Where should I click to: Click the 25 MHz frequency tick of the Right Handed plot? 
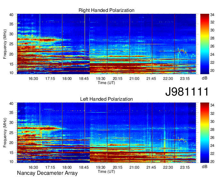tap(11, 44)
